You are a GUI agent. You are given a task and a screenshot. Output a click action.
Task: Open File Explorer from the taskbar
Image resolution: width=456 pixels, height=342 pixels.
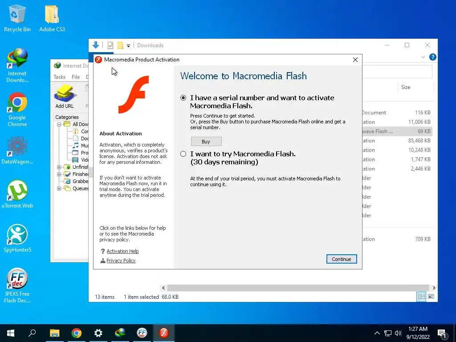[x=54, y=333]
